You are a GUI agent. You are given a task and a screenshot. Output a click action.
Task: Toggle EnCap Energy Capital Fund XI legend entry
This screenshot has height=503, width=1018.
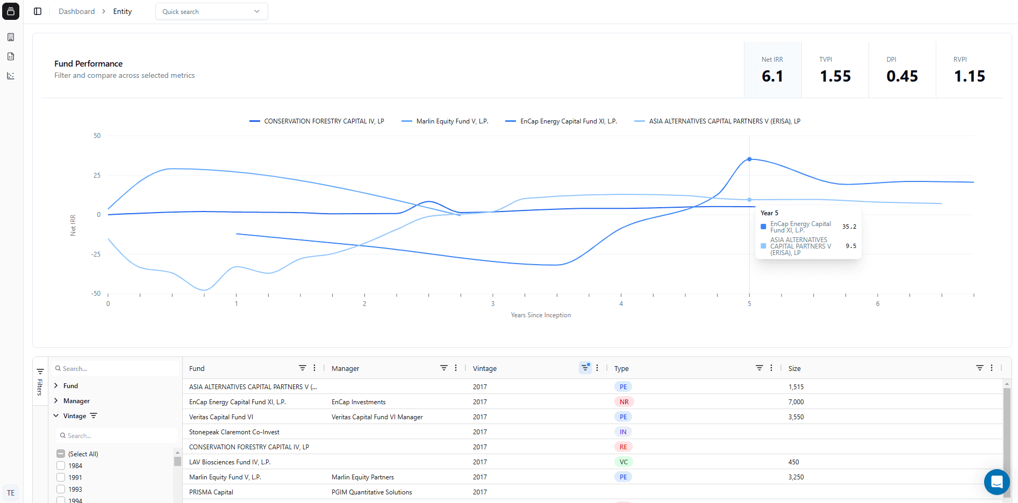[x=561, y=121]
